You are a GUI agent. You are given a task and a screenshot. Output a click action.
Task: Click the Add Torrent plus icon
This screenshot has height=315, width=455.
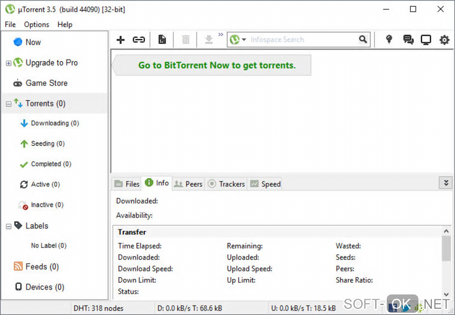pos(120,39)
